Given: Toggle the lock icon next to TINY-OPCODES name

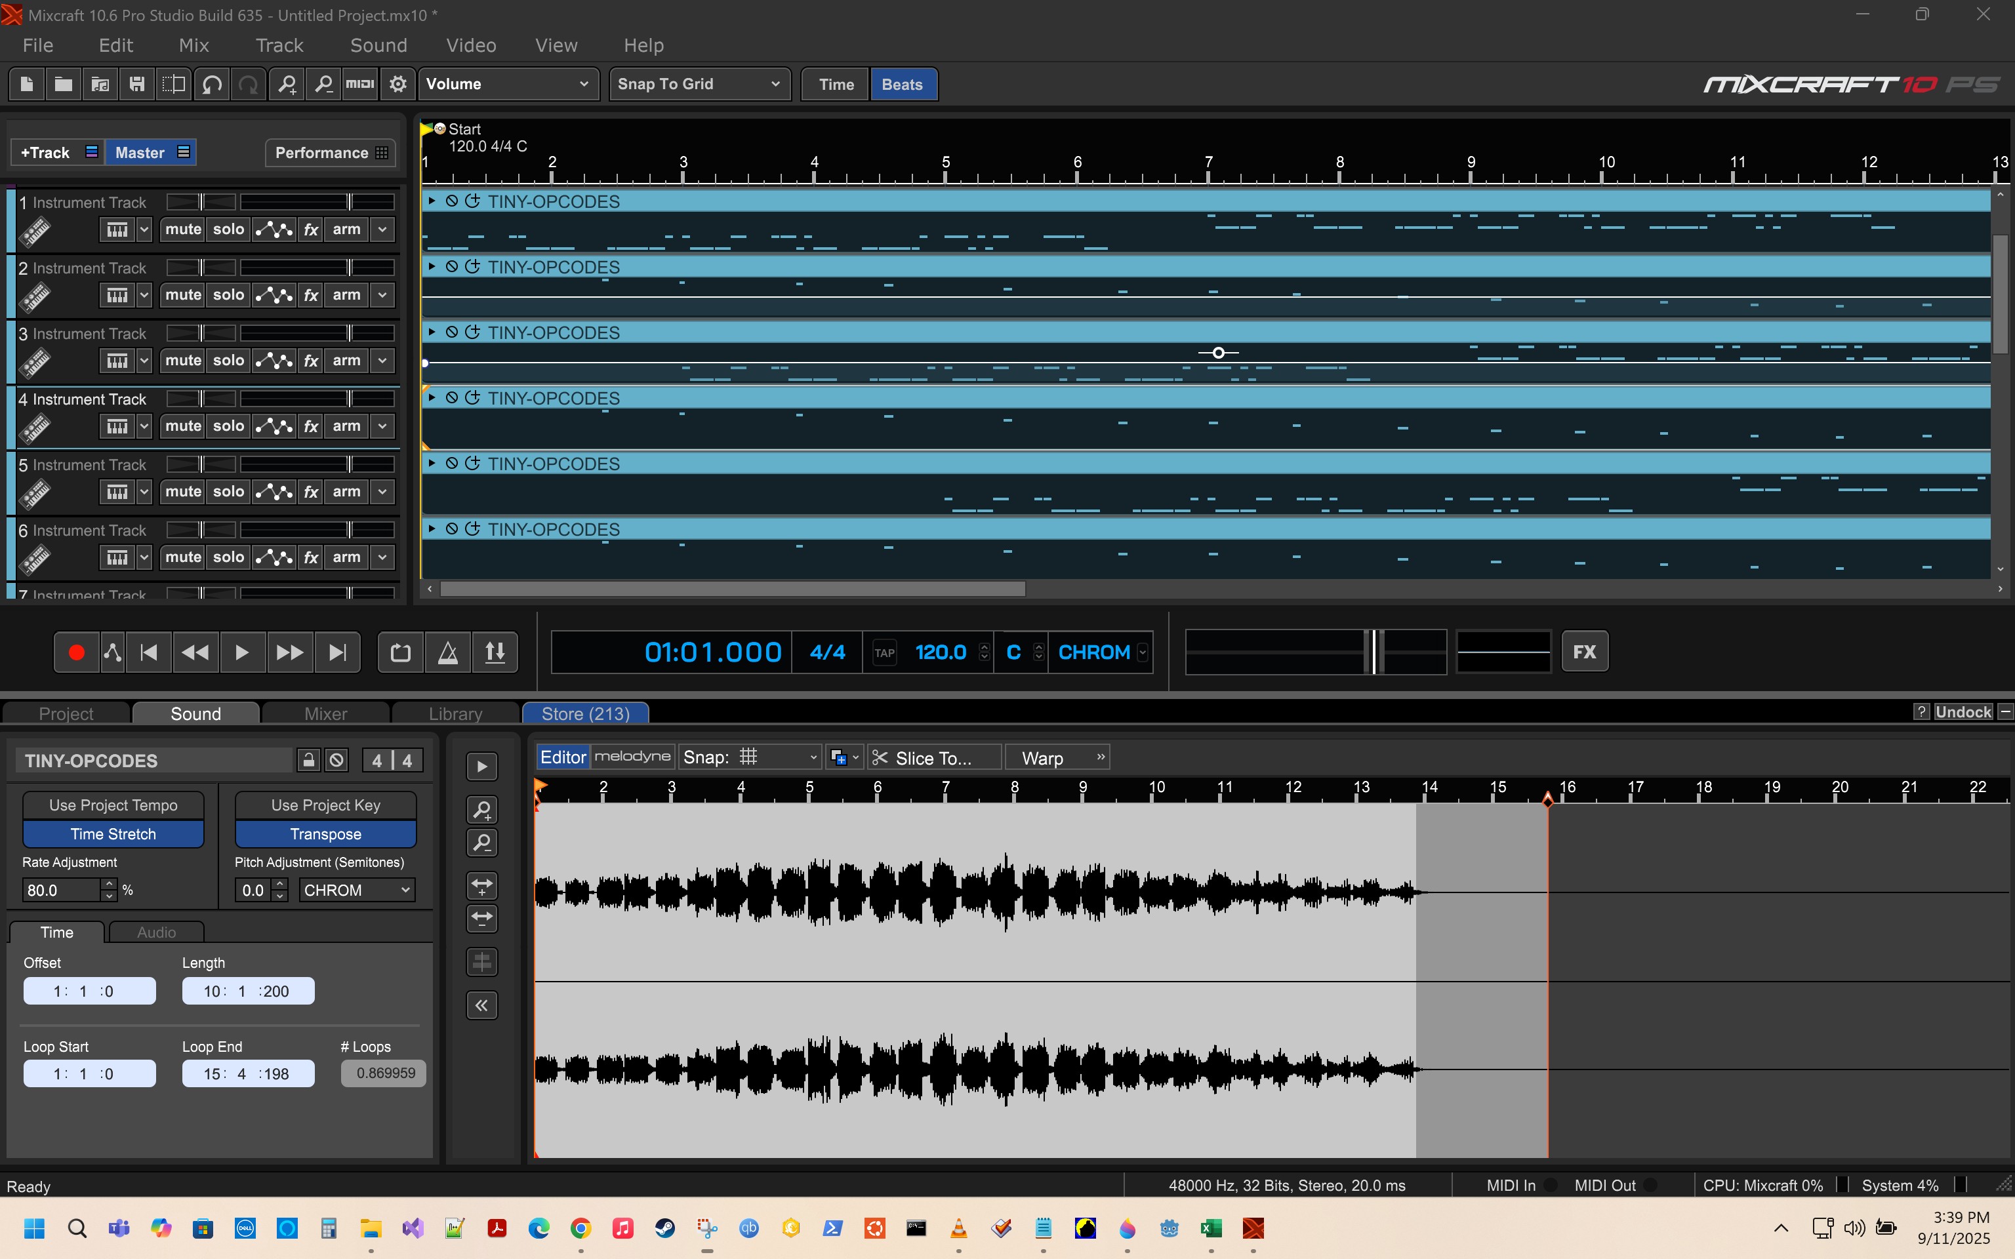Looking at the screenshot, I should (308, 760).
